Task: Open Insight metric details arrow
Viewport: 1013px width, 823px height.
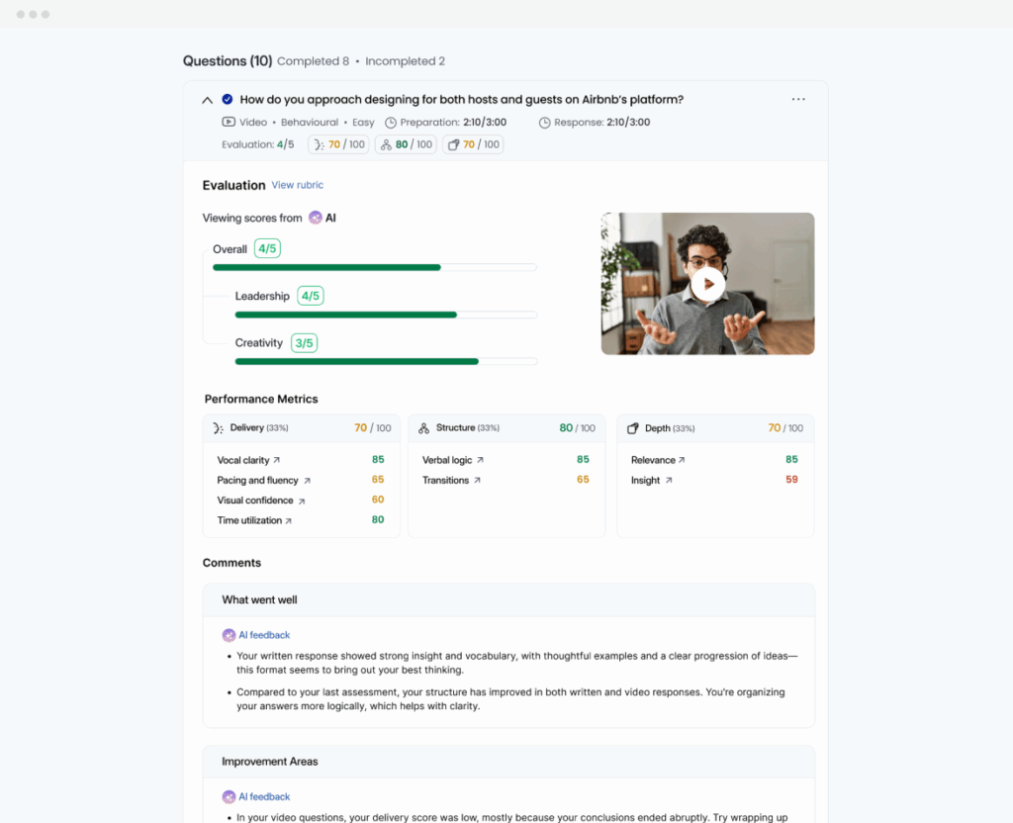Action: [x=669, y=481]
